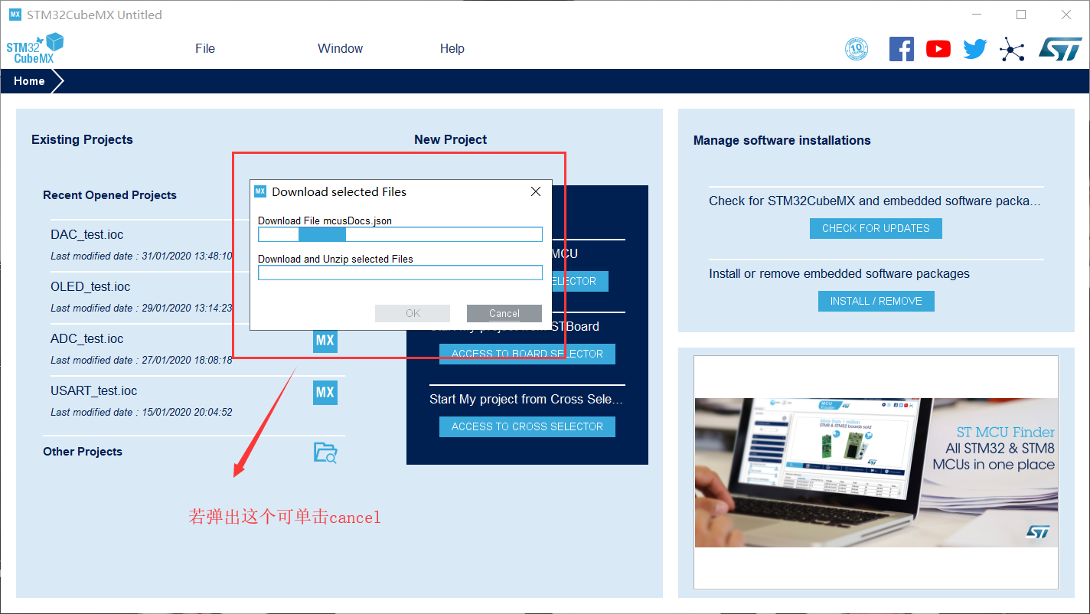Open ADC_test.ioc via its MX icon
Screen dimensions: 1090x614
(325, 340)
